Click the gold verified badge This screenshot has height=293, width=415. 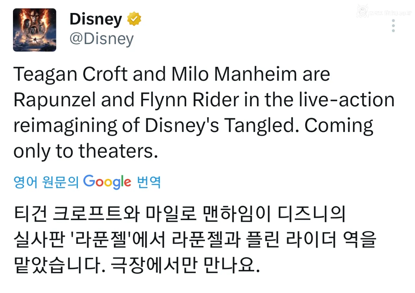click(134, 19)
